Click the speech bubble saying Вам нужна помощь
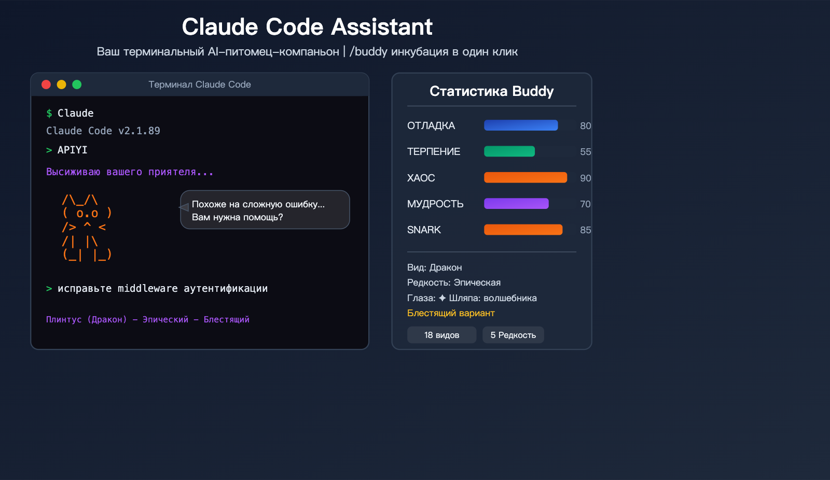 pos(265,210)
